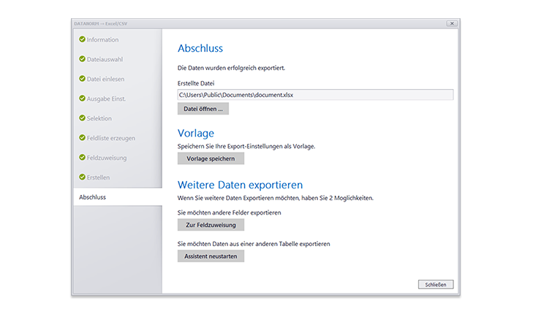533x314 pixels.
Task: Click text 'Speichern Sie Ihre Export-Einstellungen als Vorlage.'
Action: click(x=246, y=146)
